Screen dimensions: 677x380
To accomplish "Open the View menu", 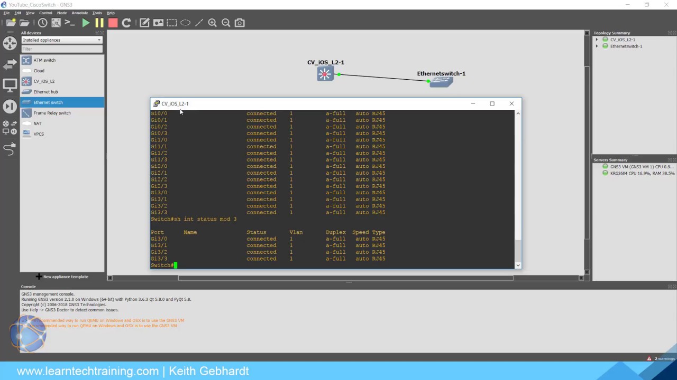I will (30, 13).
